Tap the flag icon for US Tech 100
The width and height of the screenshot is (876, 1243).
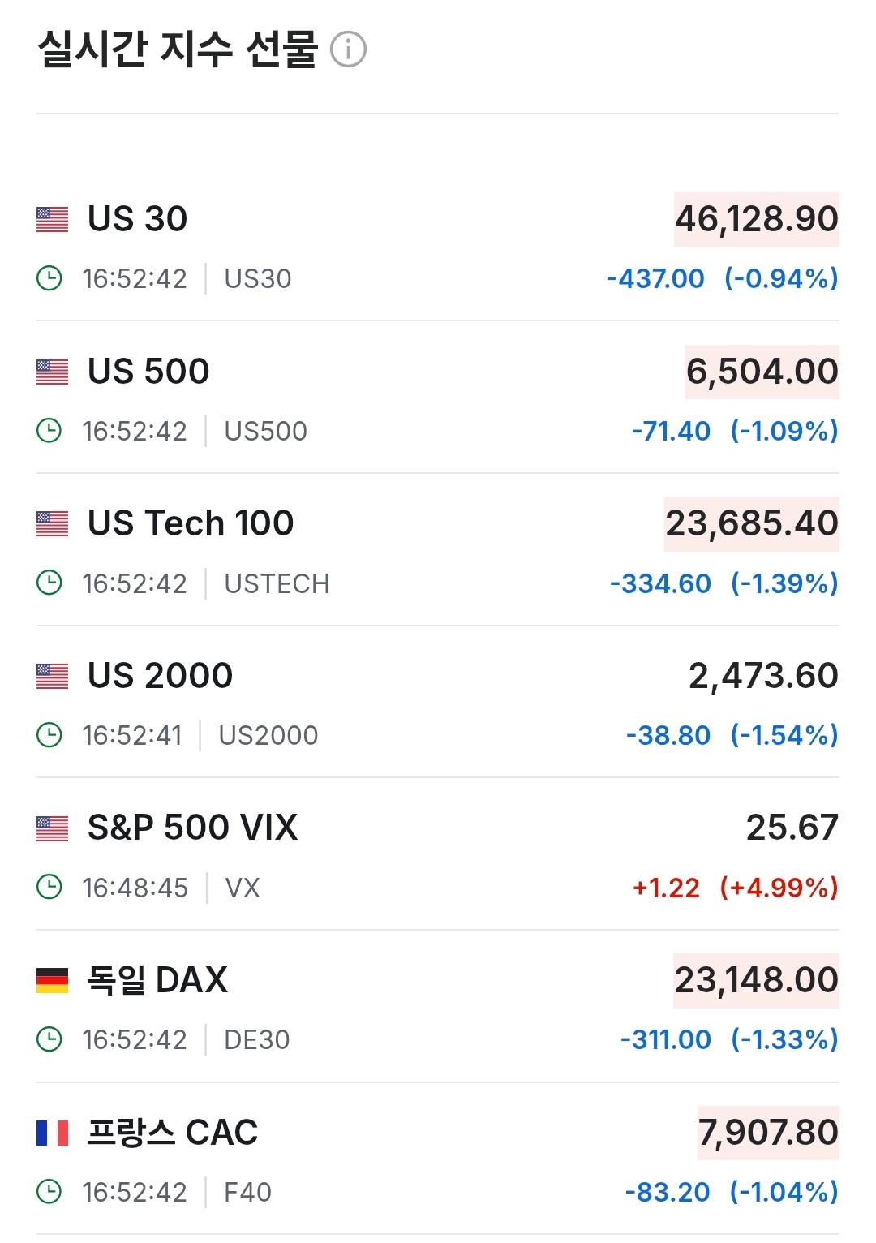click(53, 523)
